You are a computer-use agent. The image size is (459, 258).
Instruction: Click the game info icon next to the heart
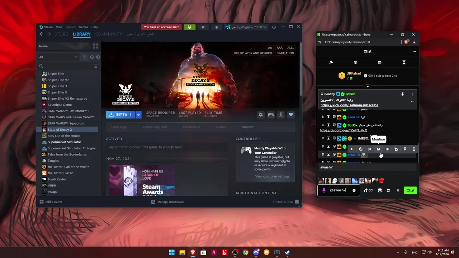click(x=281, y=115)
